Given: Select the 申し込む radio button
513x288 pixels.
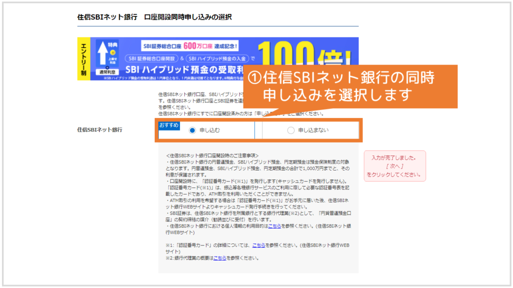Looking at the screenshot, I should (192, 130).
